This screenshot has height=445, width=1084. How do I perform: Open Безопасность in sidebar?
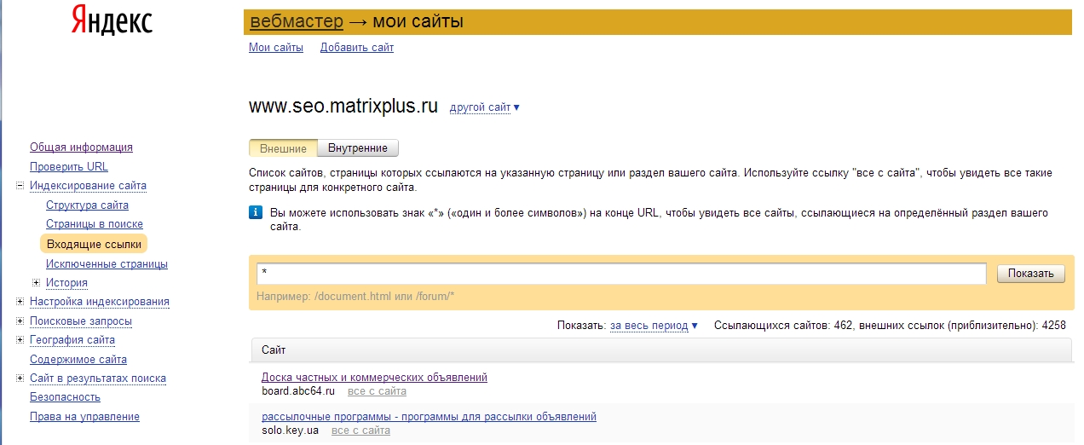coord(65,397)
